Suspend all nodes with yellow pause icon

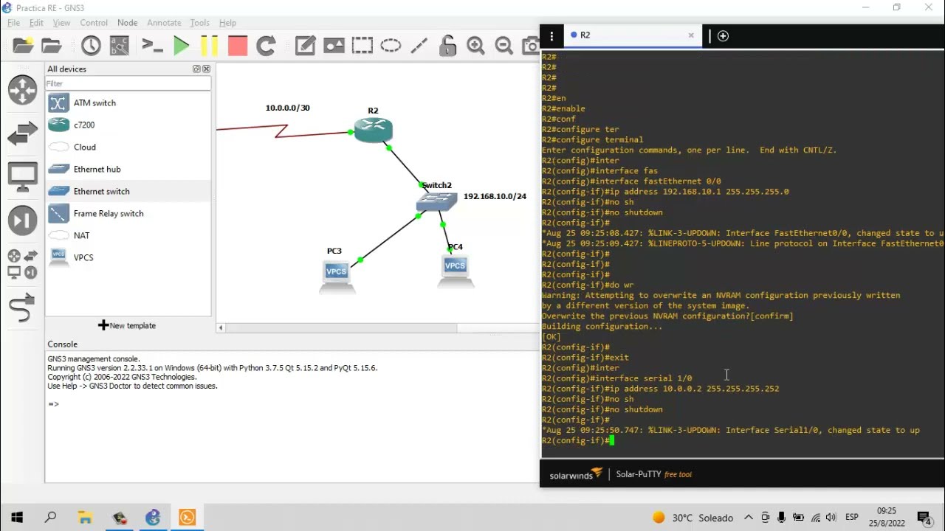(209, 46)
